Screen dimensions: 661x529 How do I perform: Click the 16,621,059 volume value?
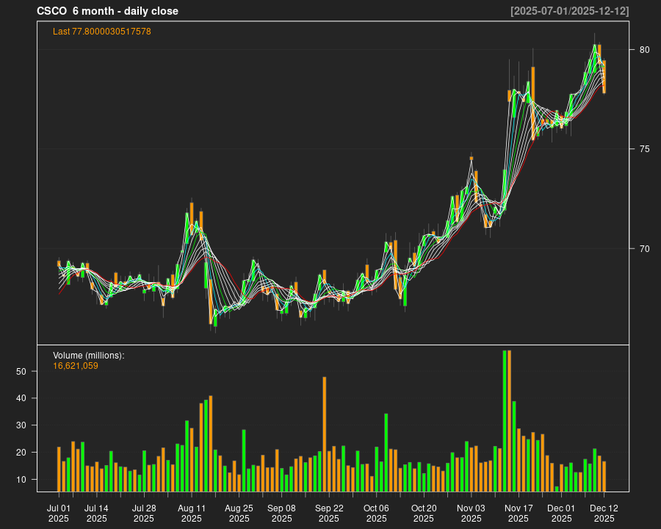[76, 365]
